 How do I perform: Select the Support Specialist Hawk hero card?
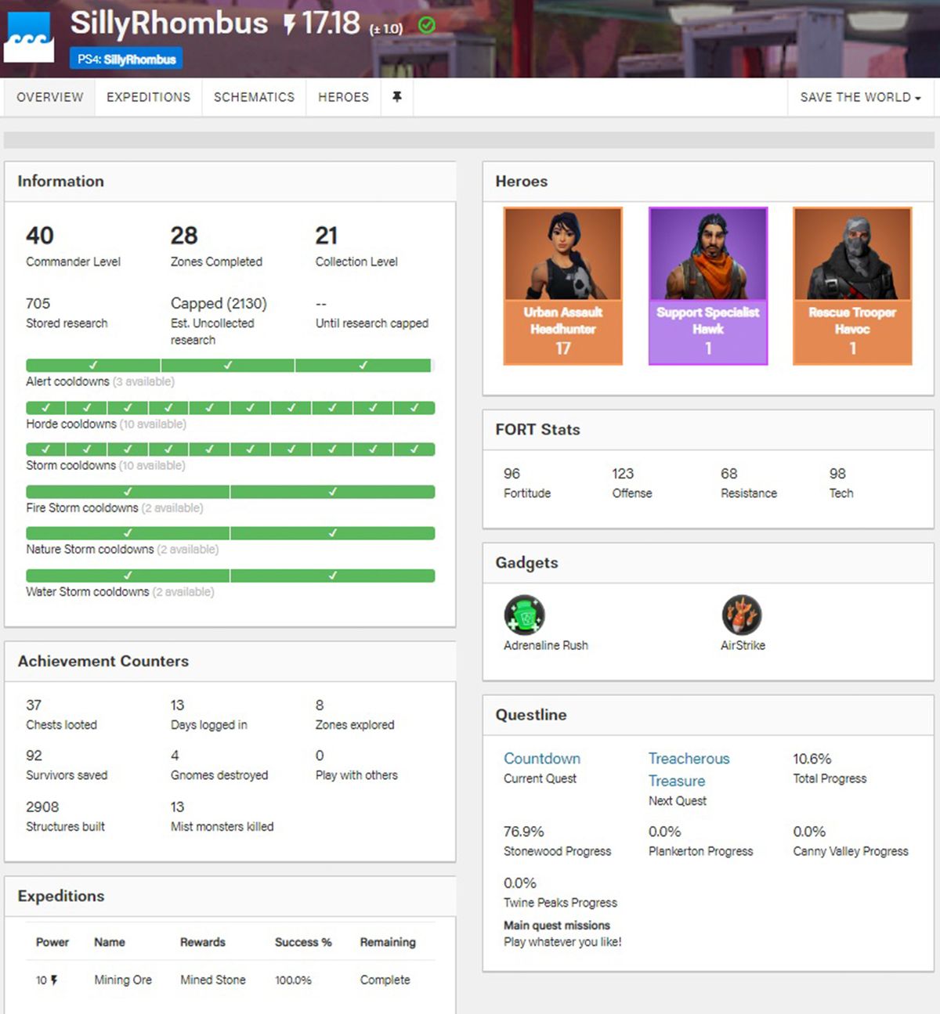[707, 286]
